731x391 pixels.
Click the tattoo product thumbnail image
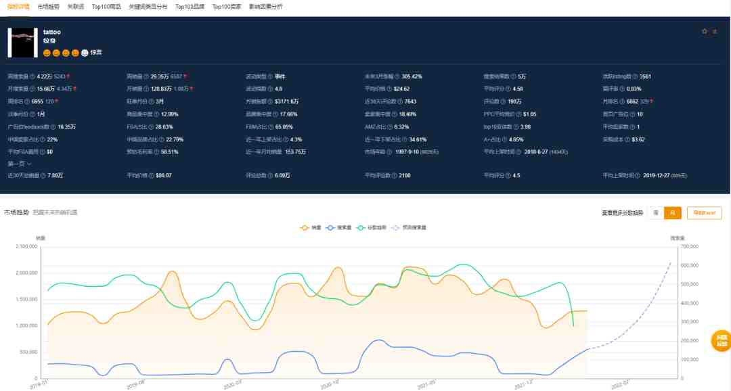click(22, 43)
